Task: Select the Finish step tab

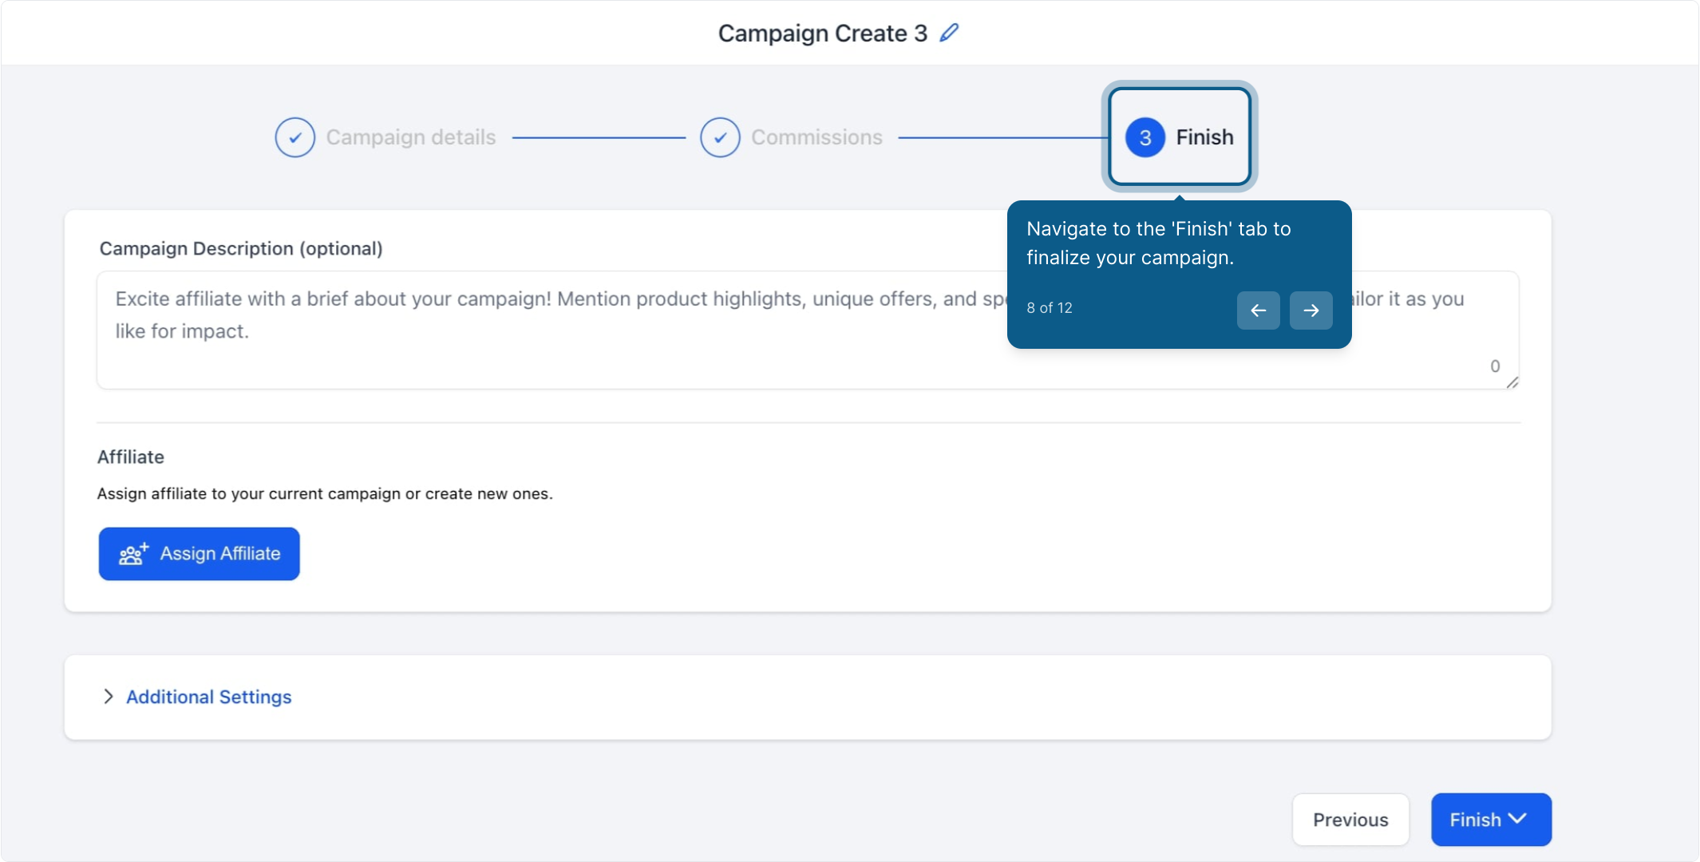Action: point(1180,137)
